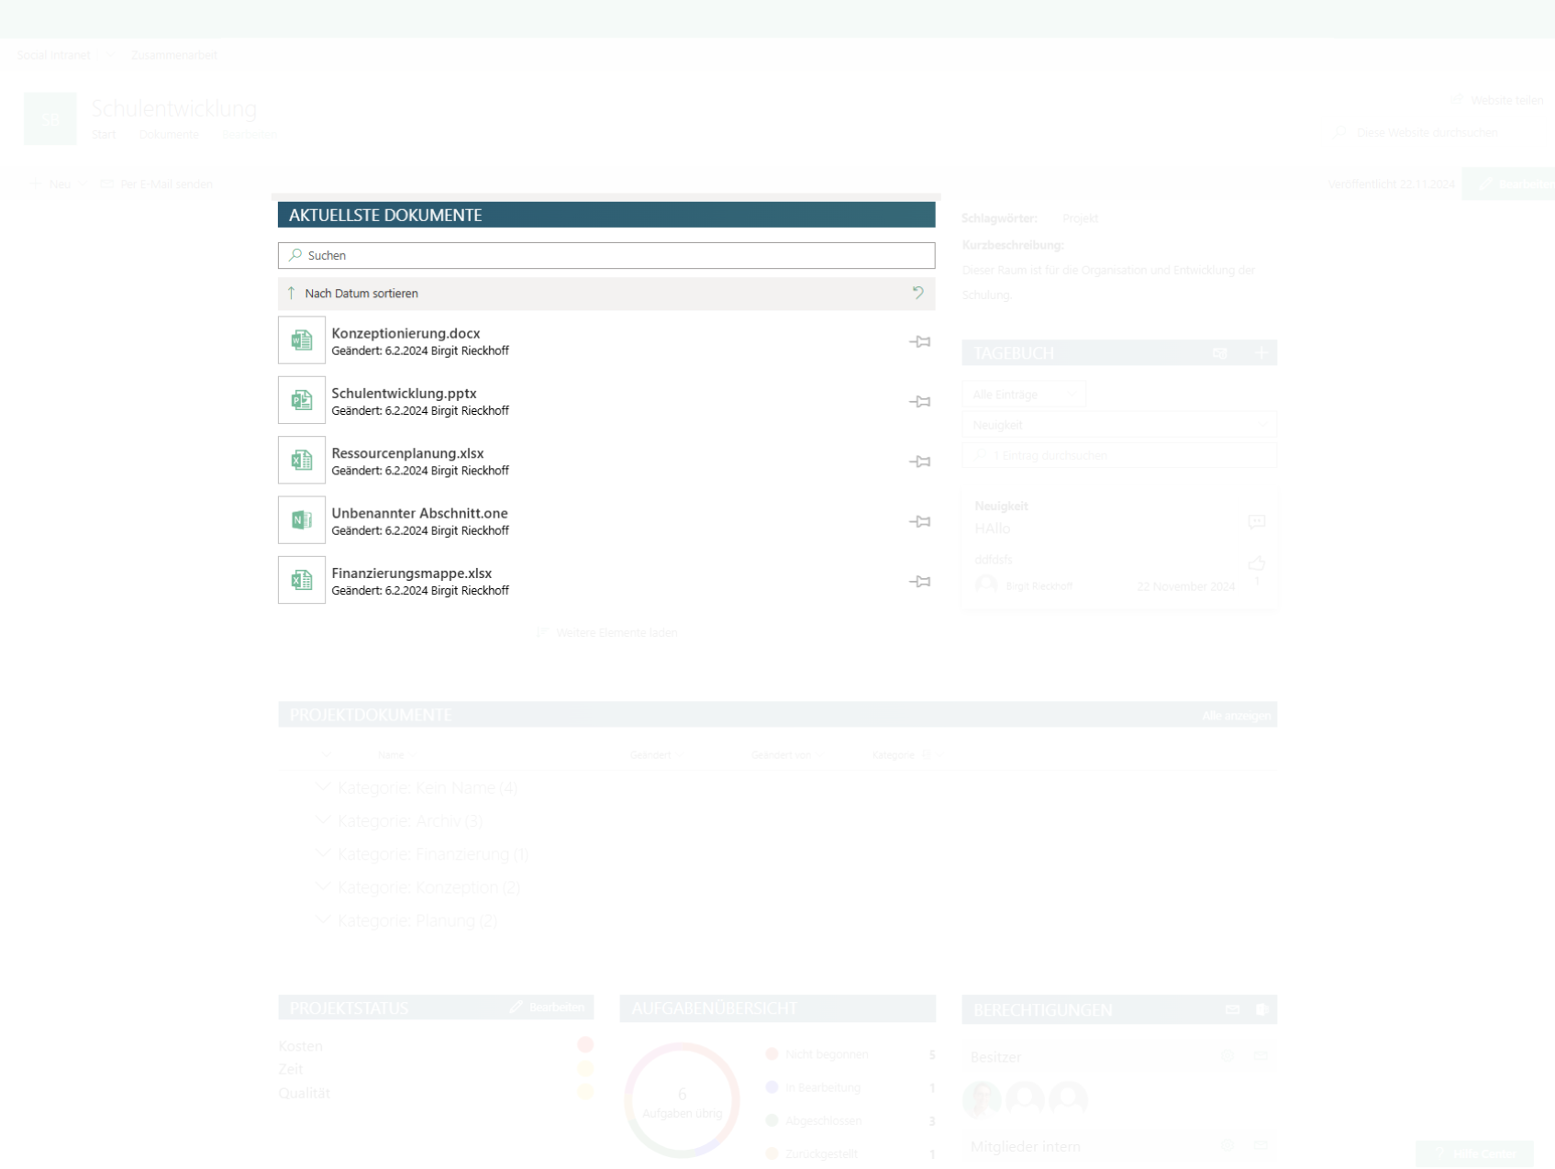Open Unbenannter Abschnitt.one file name
The image size is (1555, 1169).
click(419, 513)
